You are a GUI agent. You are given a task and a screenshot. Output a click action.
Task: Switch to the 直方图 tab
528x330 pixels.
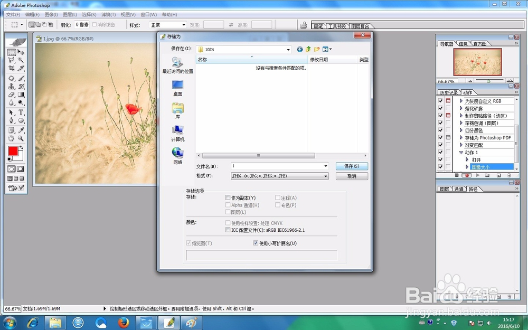tap(479, 44)
